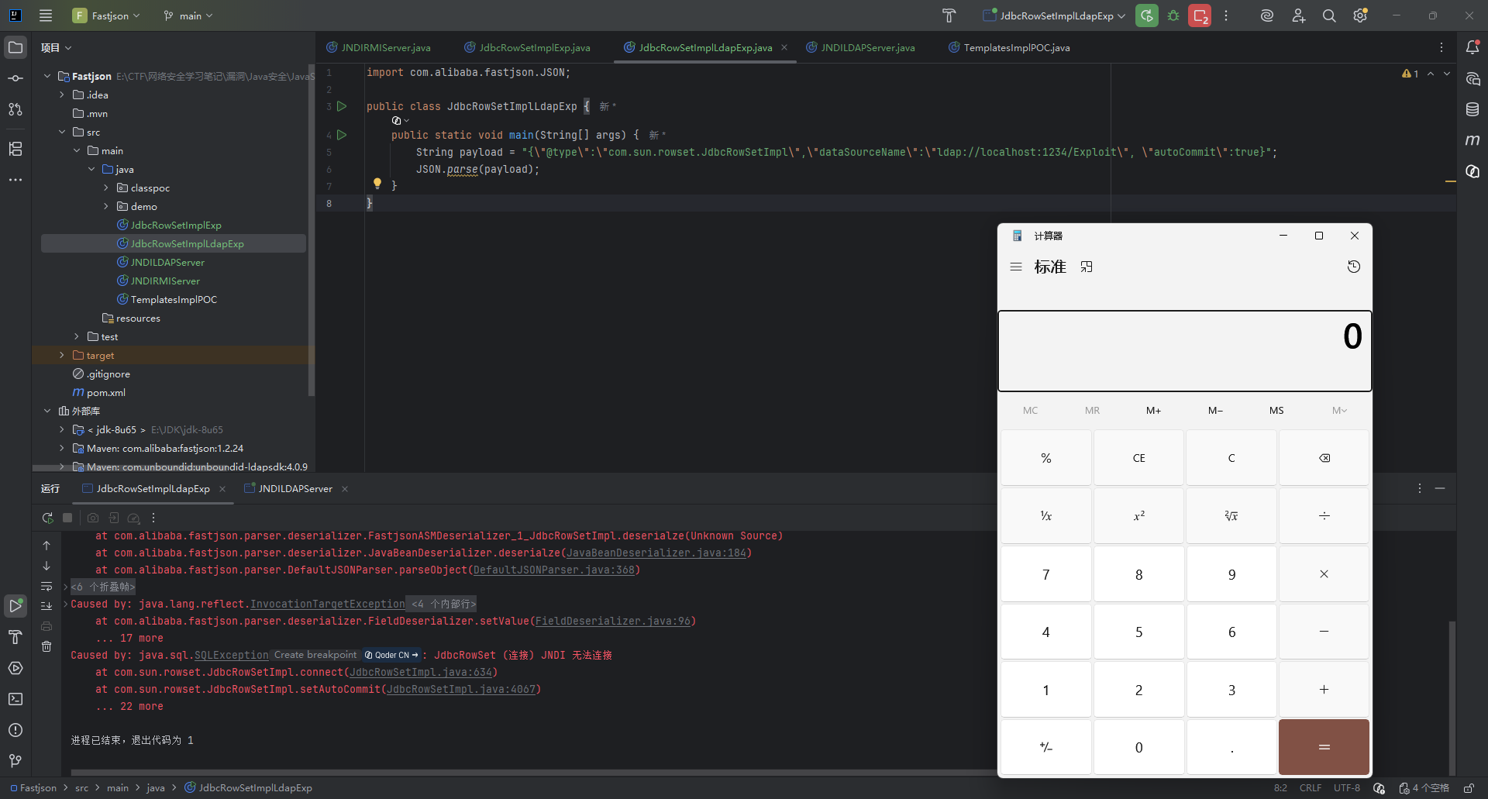Start debugging with the bug icon

click(1173, 15)
